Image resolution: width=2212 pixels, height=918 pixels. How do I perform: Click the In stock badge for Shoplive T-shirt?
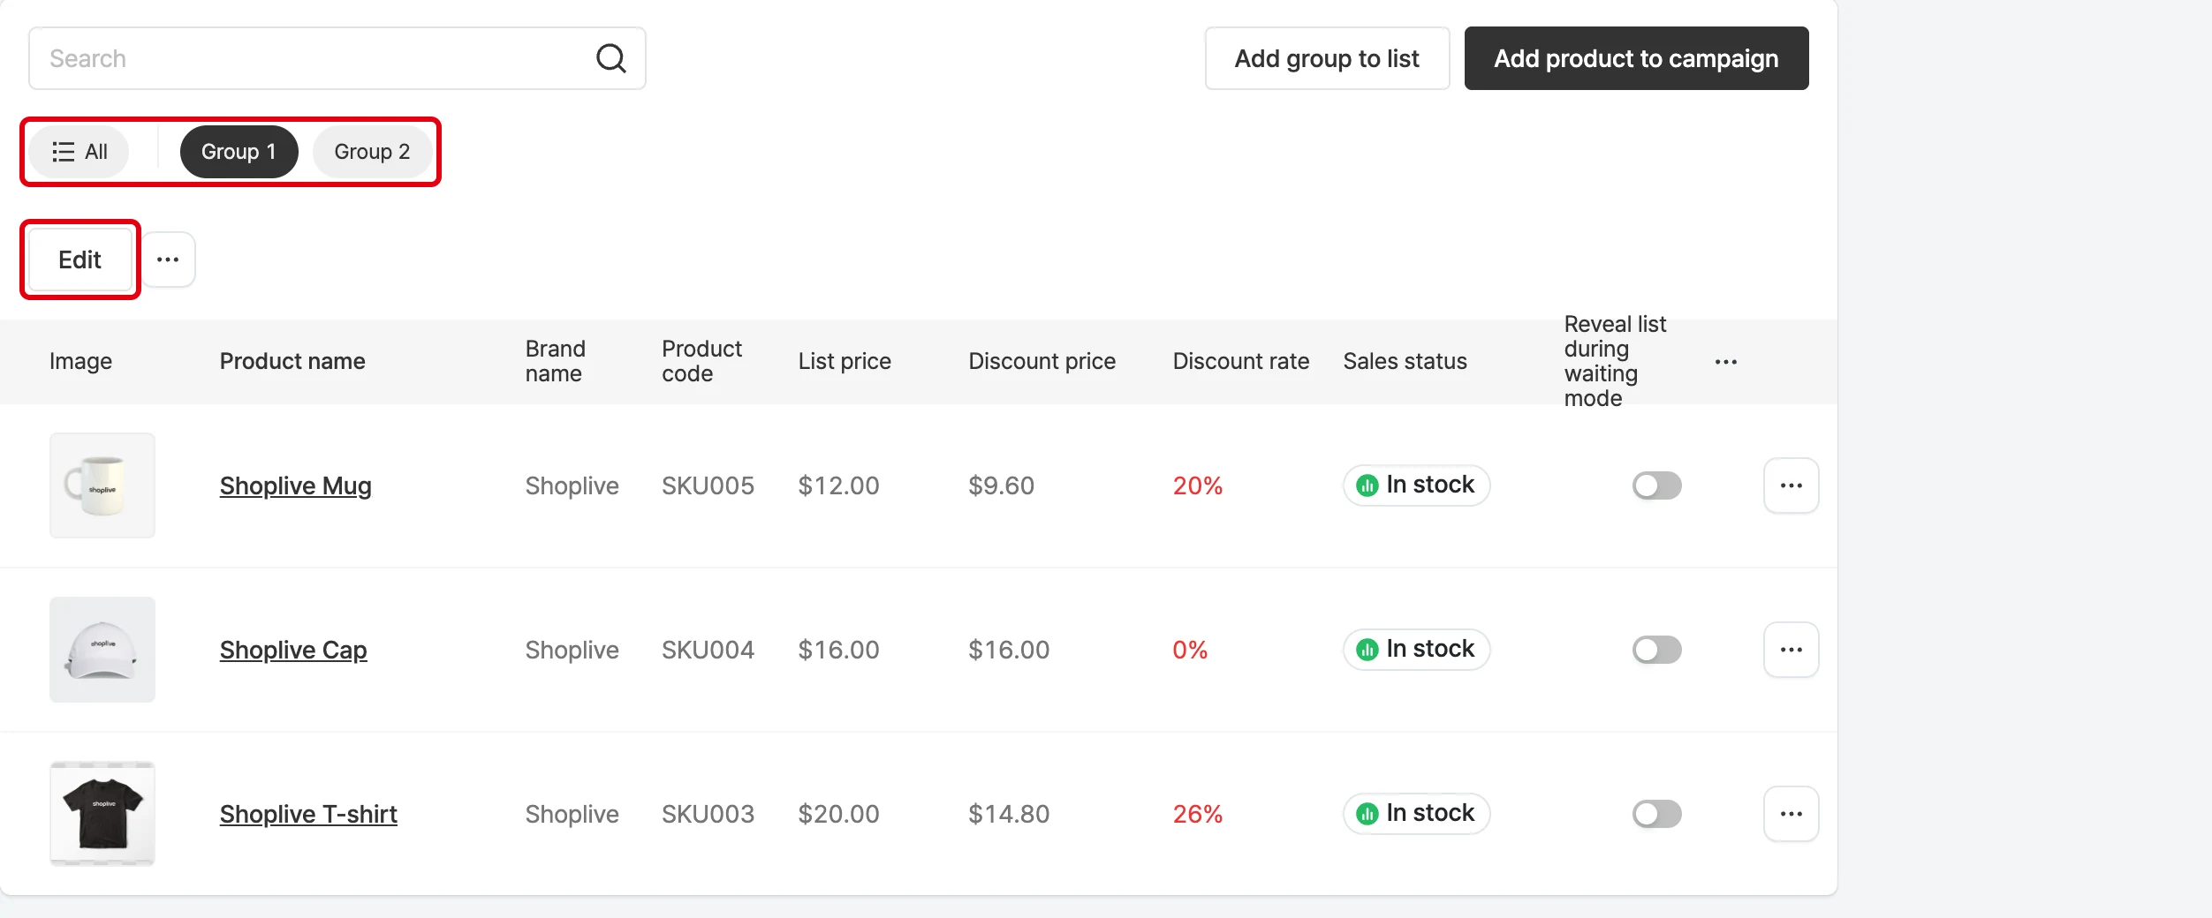tap(1416, 814)
